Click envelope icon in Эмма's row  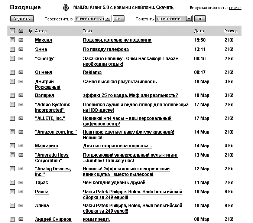click(x=21, y=49)
